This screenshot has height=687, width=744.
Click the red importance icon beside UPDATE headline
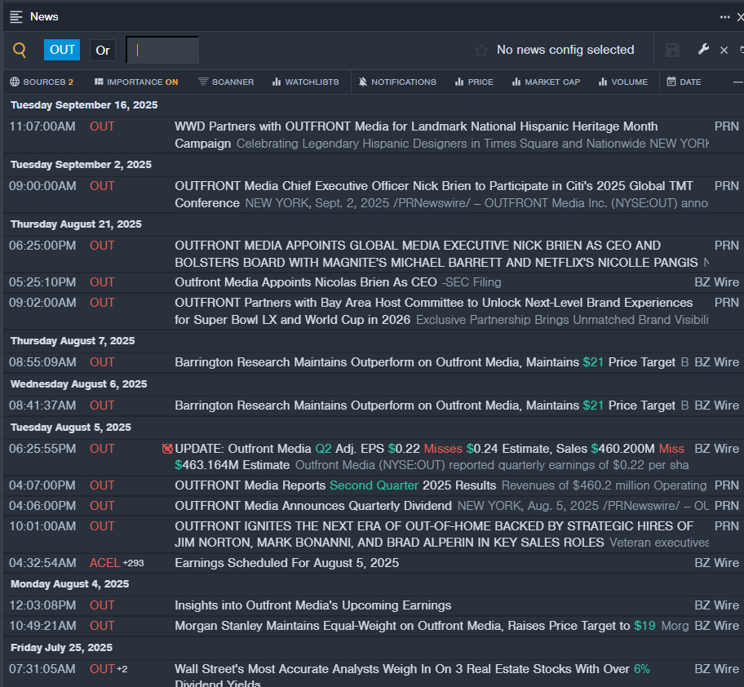click(167, 449)
